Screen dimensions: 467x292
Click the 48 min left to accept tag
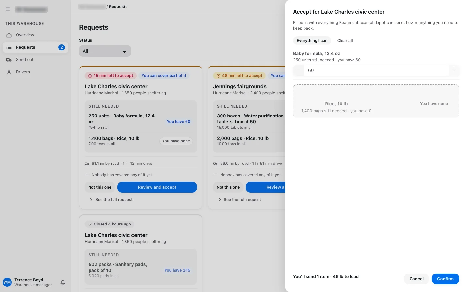pos(239,76)
